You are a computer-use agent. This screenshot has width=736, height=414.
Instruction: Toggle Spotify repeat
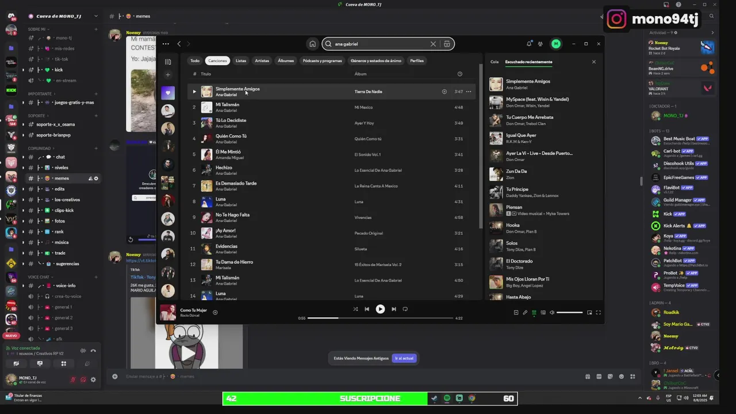(x=405, y=309)
